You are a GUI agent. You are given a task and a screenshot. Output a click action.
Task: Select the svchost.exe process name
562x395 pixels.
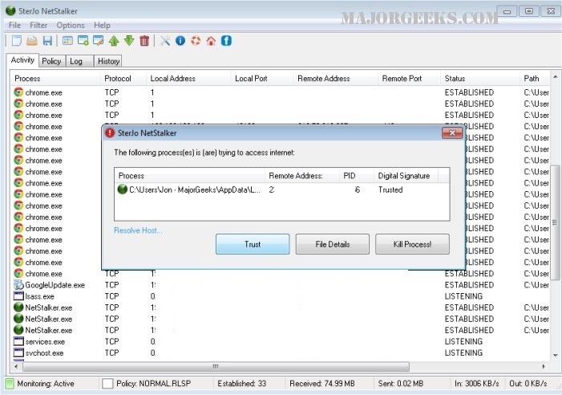pos(44,352)
